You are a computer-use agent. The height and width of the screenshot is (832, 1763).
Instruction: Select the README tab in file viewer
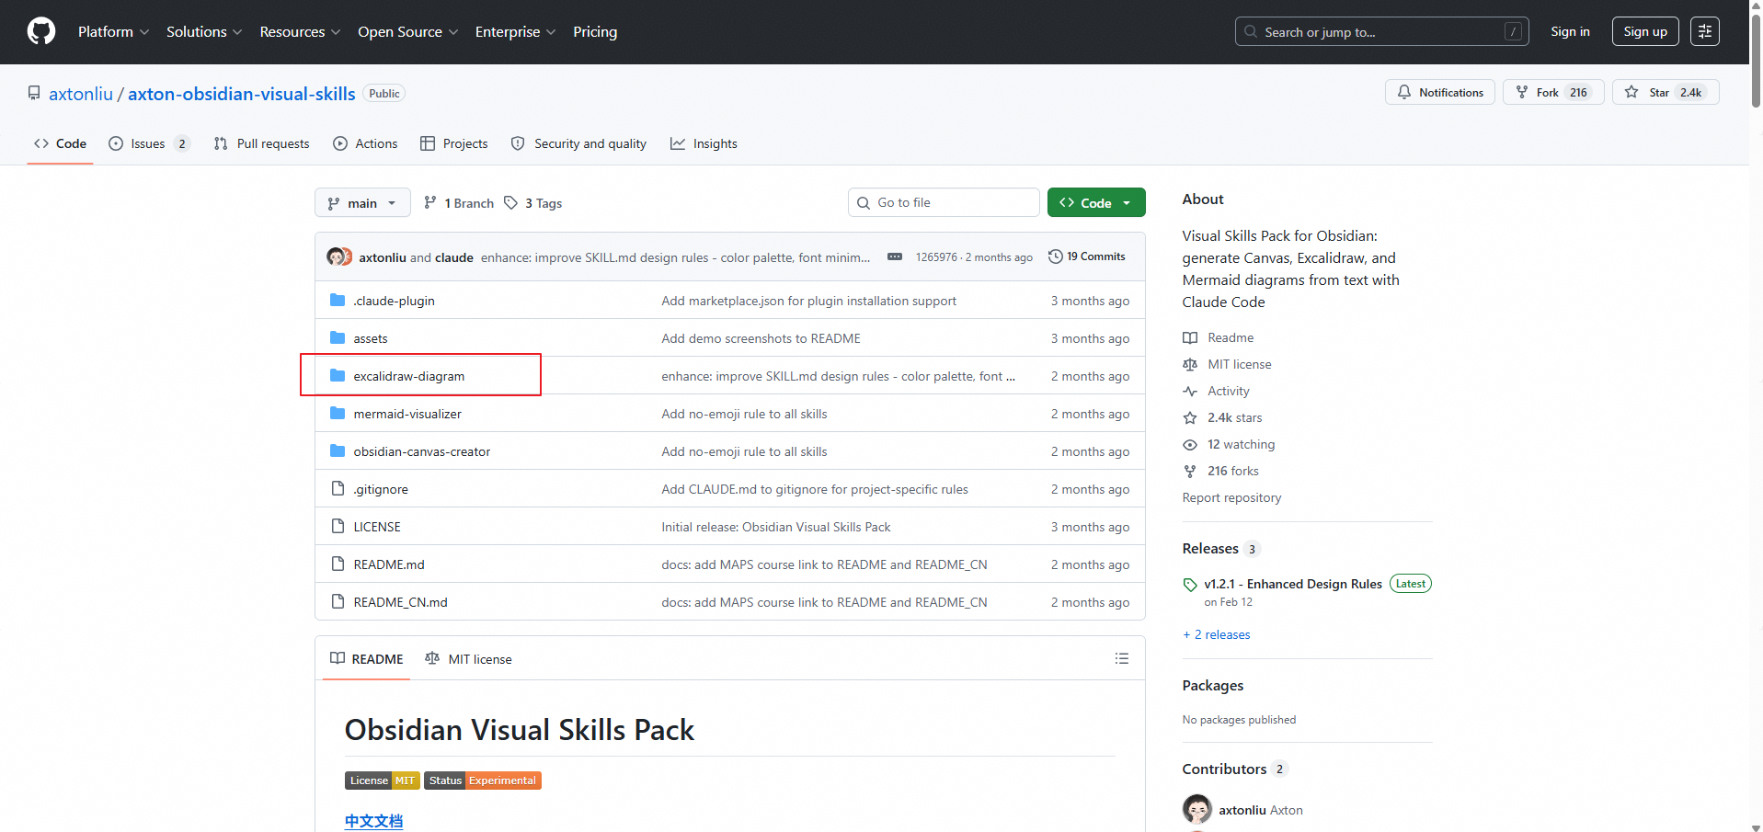[367, 659]
